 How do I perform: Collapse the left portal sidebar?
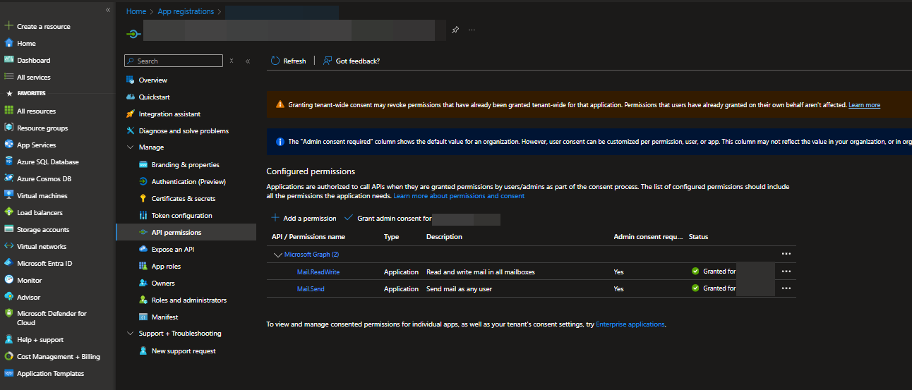[107, 10]
